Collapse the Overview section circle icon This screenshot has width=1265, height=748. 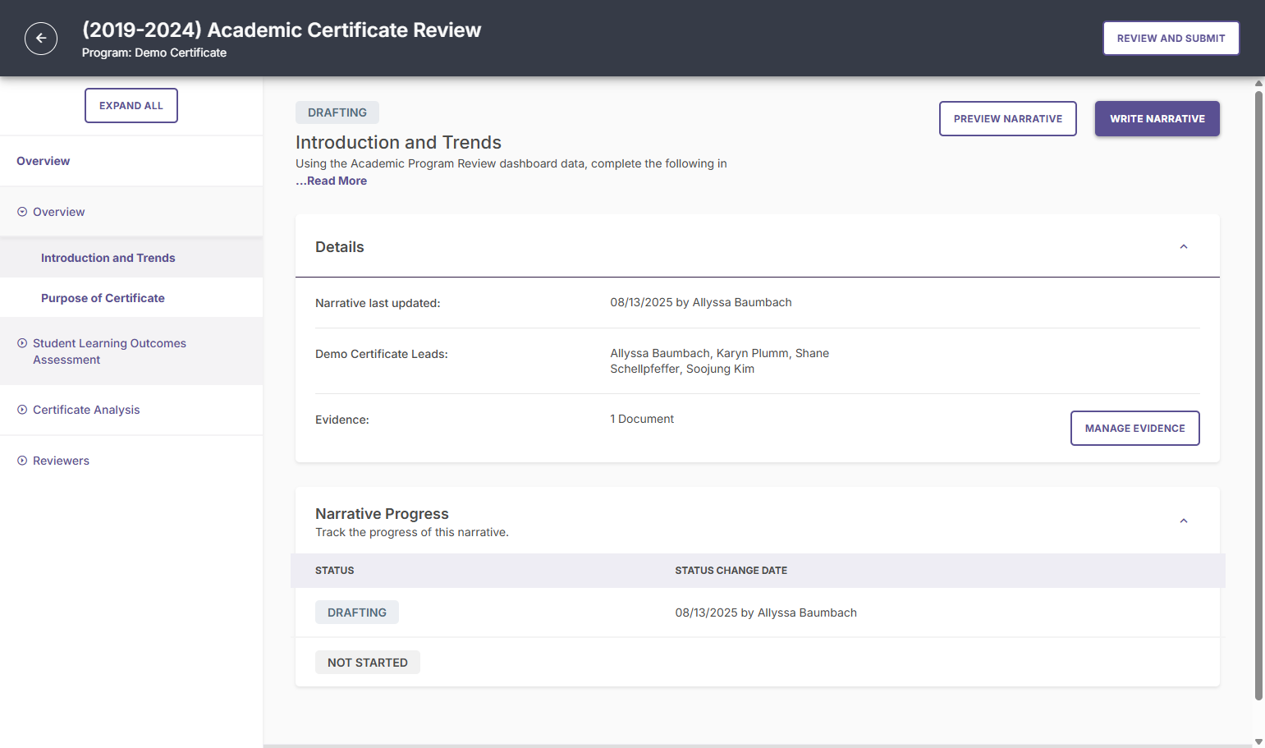click(22, 212)
